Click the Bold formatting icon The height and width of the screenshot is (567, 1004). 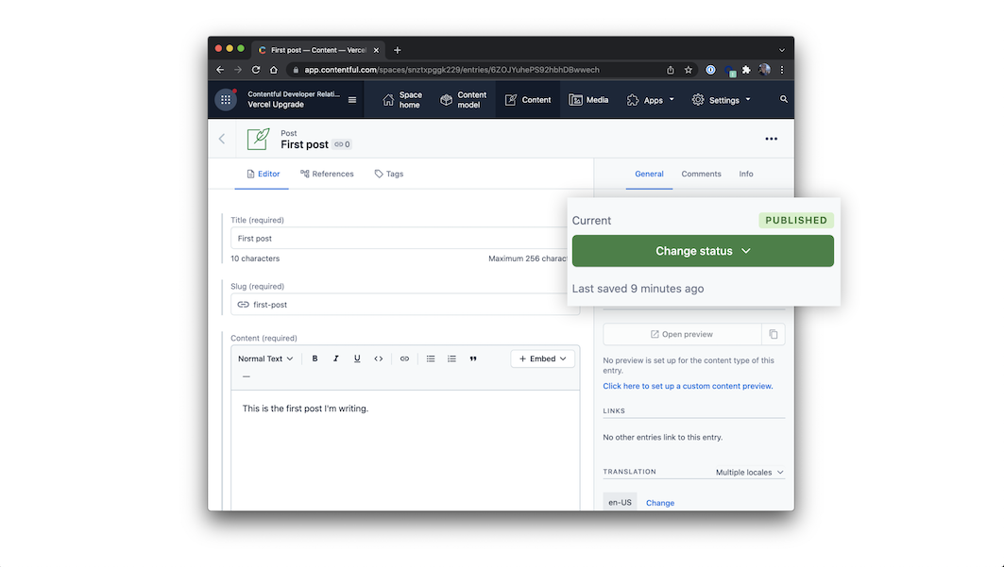tap(315, 359)
